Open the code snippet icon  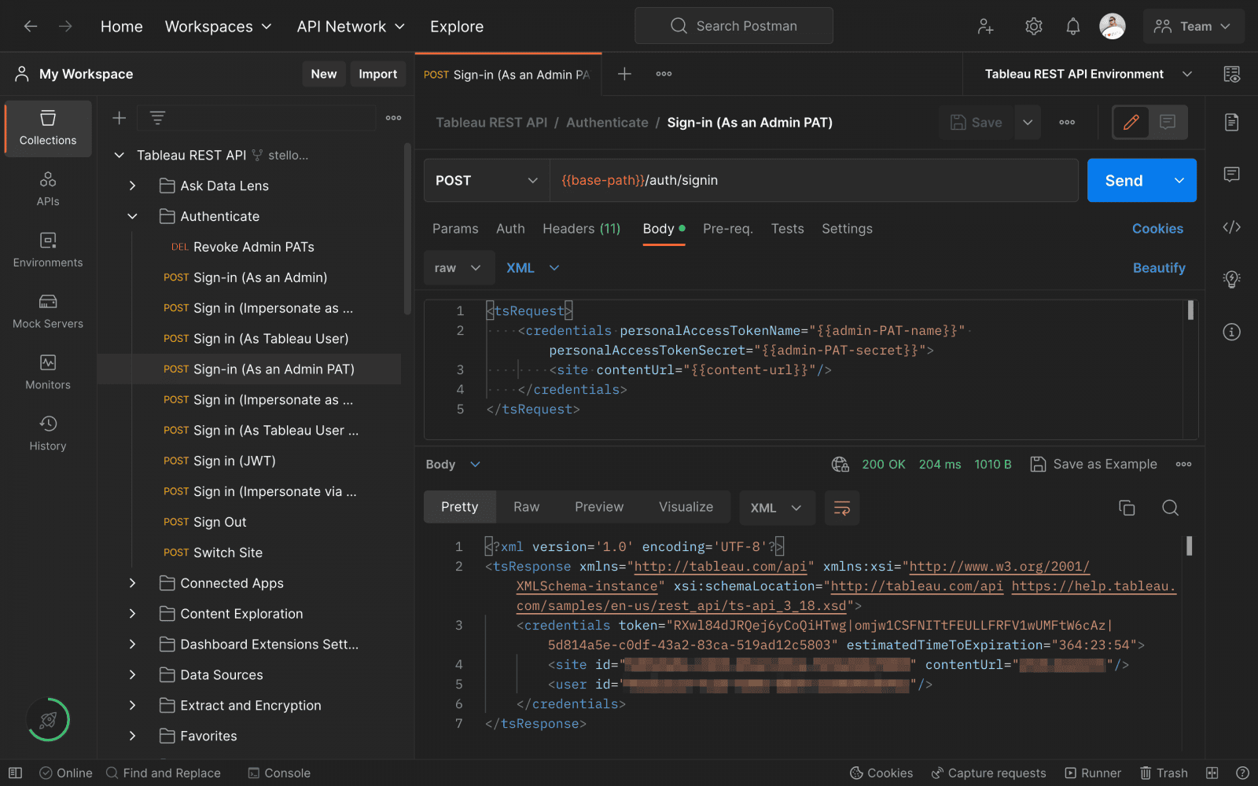(1232, 227)
